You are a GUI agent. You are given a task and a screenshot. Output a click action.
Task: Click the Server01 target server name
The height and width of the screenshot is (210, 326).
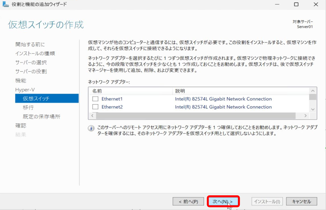[305, 27]
